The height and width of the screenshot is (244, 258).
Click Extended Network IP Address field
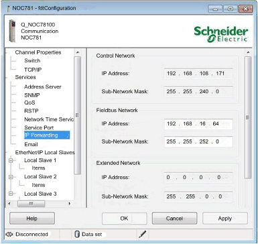pyautogui.click(x=198, y=178)
